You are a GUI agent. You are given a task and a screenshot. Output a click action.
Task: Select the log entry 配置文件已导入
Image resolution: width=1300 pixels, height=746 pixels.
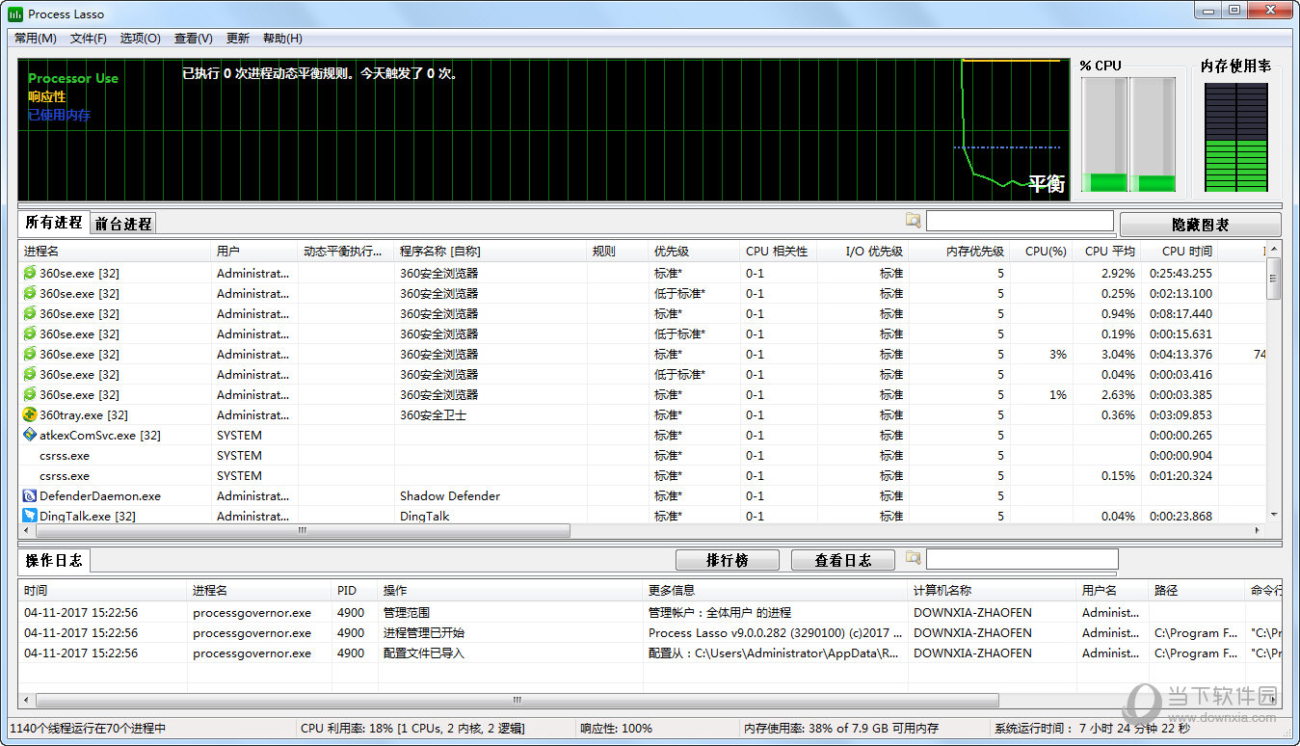pos(650,653)
